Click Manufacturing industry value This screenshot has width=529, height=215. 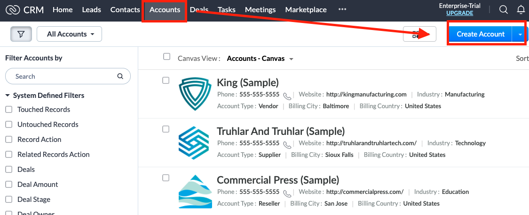465,95
